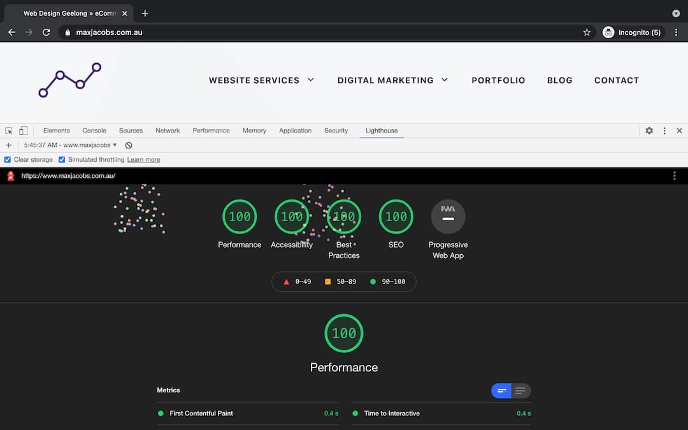Expand the Website Services chevron
Image resolution: width=688 pixels, height=430 pixels.
pyautogui.click(x=311, y=80)
